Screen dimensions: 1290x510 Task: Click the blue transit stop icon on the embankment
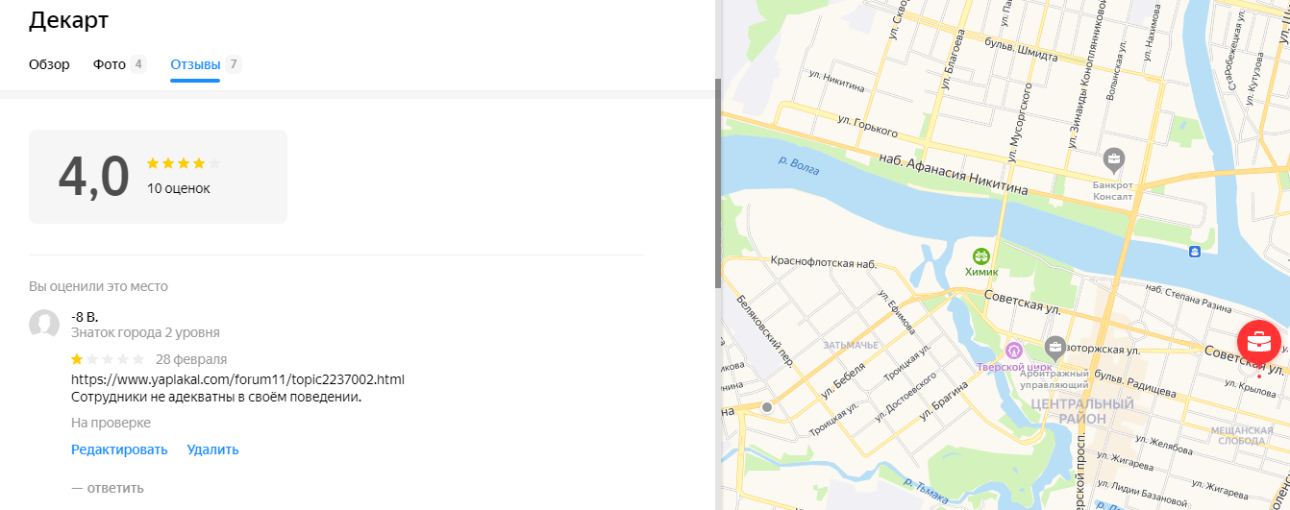[1194, 252]
